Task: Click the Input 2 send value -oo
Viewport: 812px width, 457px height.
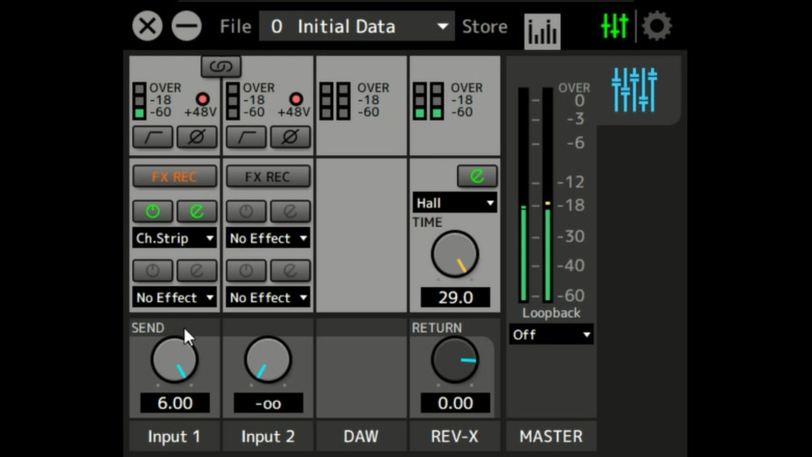Action: [x=268, y=403]
